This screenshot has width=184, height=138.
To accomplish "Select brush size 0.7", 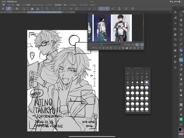I will [x=128, y=72].
